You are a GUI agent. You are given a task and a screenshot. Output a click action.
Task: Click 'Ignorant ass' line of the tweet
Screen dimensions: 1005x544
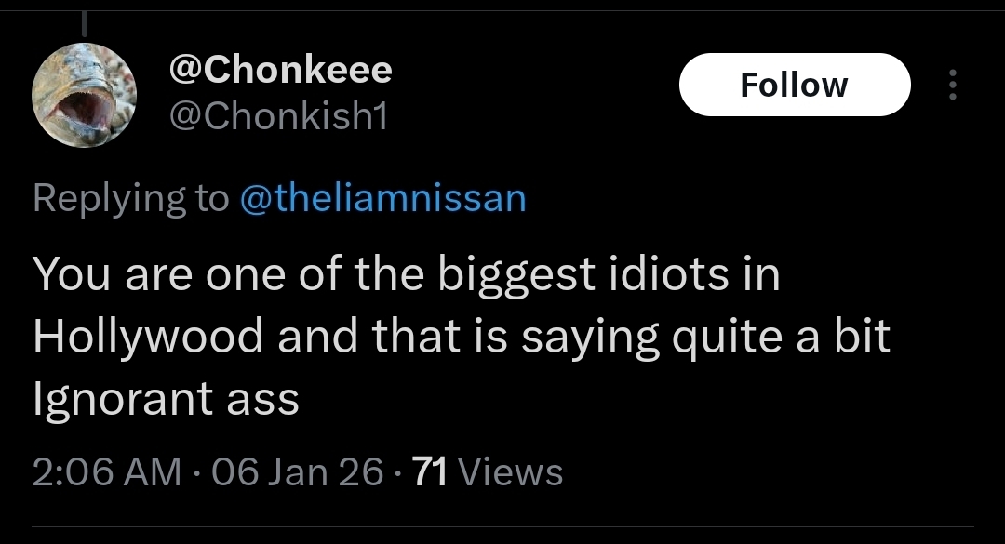(x=166, y=399)
